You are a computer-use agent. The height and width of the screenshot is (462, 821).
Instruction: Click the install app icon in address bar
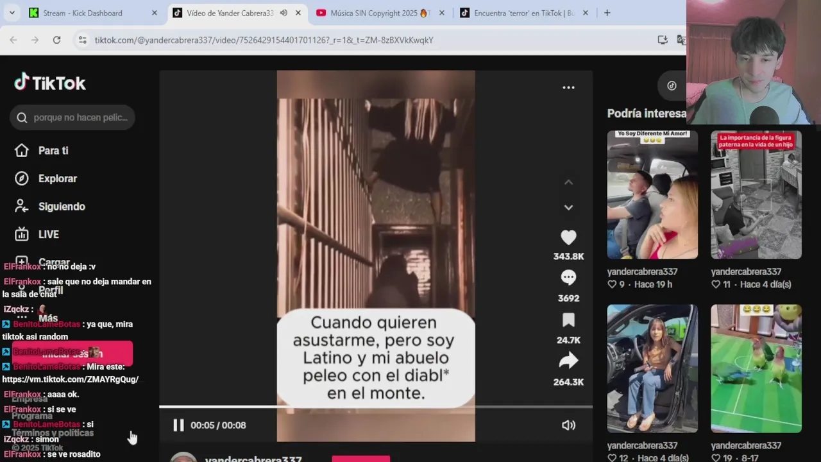663,40
